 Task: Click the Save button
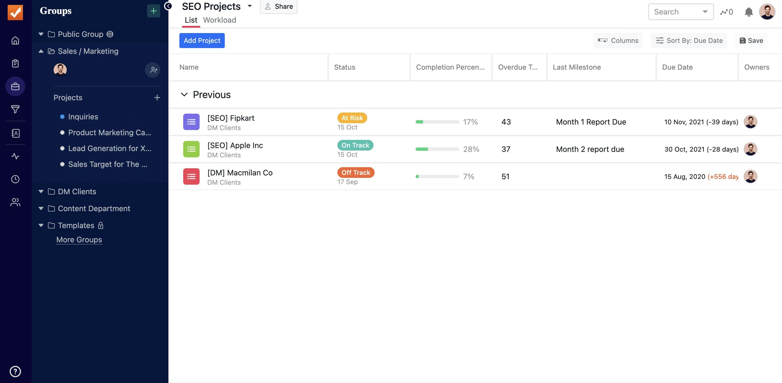751,41
